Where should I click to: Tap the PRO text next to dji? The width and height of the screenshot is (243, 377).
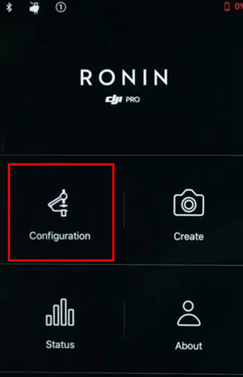pos(133,99)
